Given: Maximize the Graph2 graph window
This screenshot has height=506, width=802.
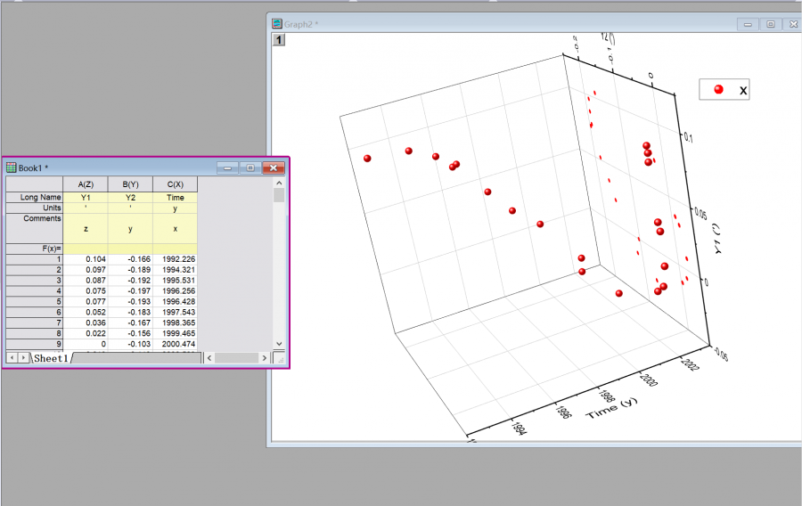Looking at the screenshot, I should point(771,24).
